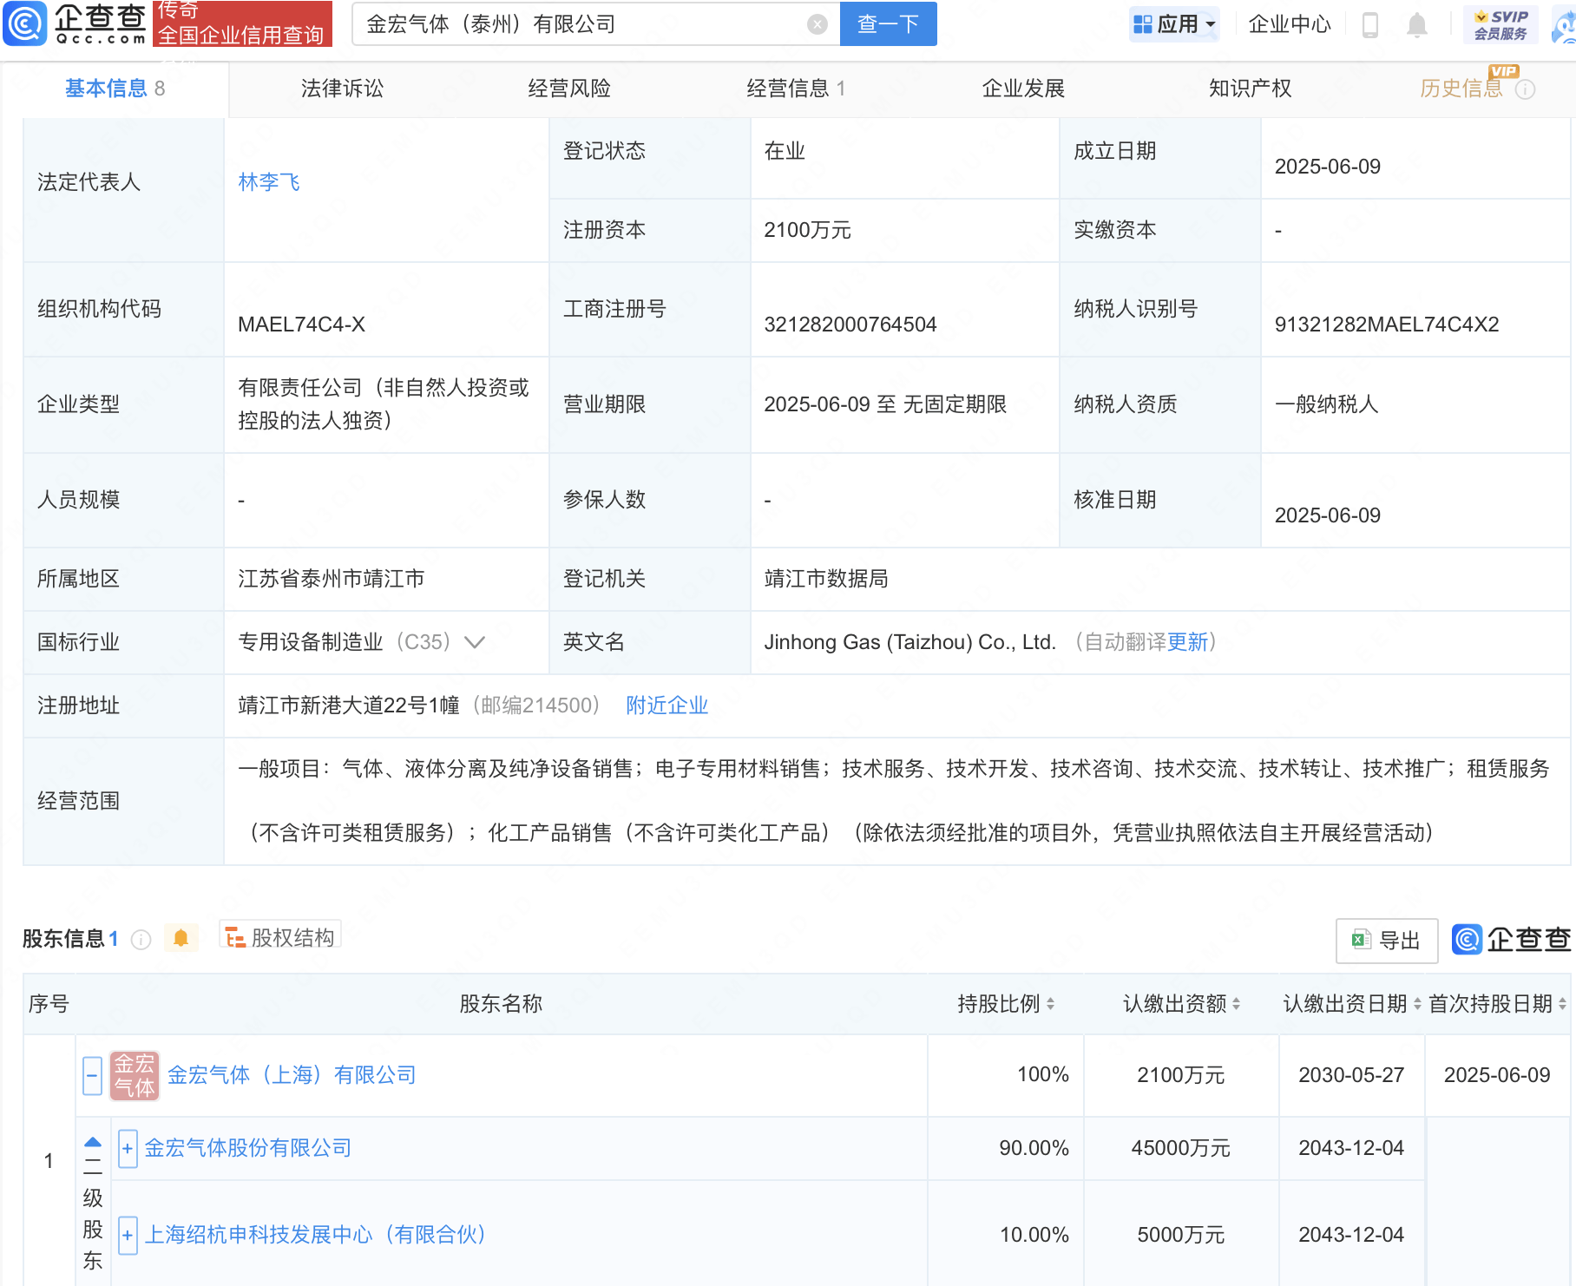Viewport: 1576px width, 1286px height.
Task: Open 企业中心 in the header
Action: pyautogui.click(x=1289, y=24)
